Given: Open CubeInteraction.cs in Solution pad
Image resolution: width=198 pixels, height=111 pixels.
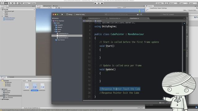Looking at the screenshot, I should (62, 34).
